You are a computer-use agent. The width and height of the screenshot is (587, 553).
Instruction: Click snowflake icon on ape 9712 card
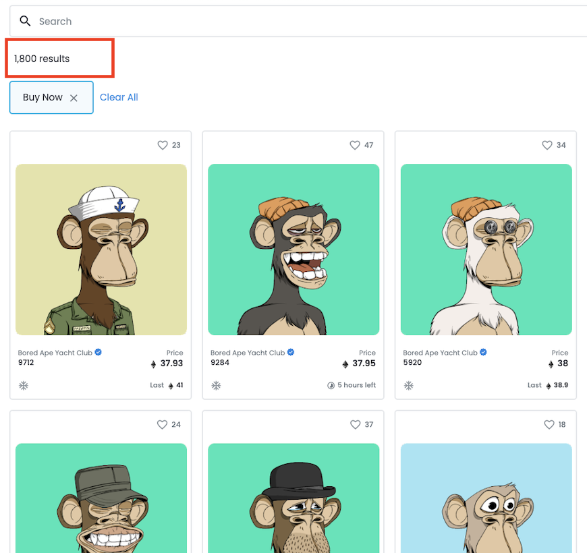[24, 386]
